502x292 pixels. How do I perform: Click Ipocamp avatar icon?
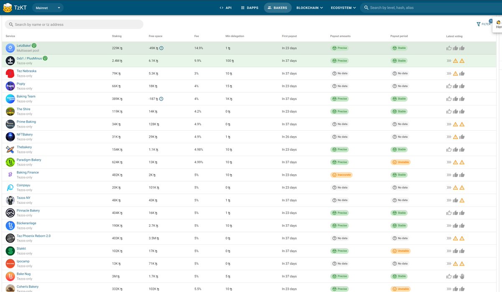click(x=10, y=264)
